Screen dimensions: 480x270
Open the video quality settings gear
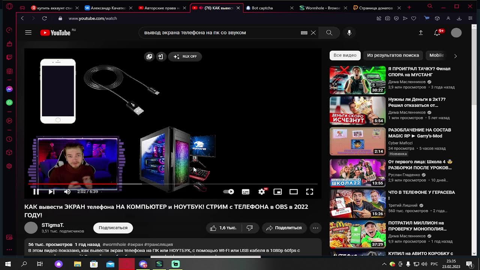tap(262, 192)
